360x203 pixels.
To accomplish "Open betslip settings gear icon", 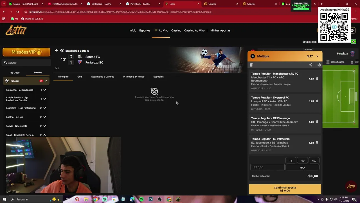I will (319, 65).
